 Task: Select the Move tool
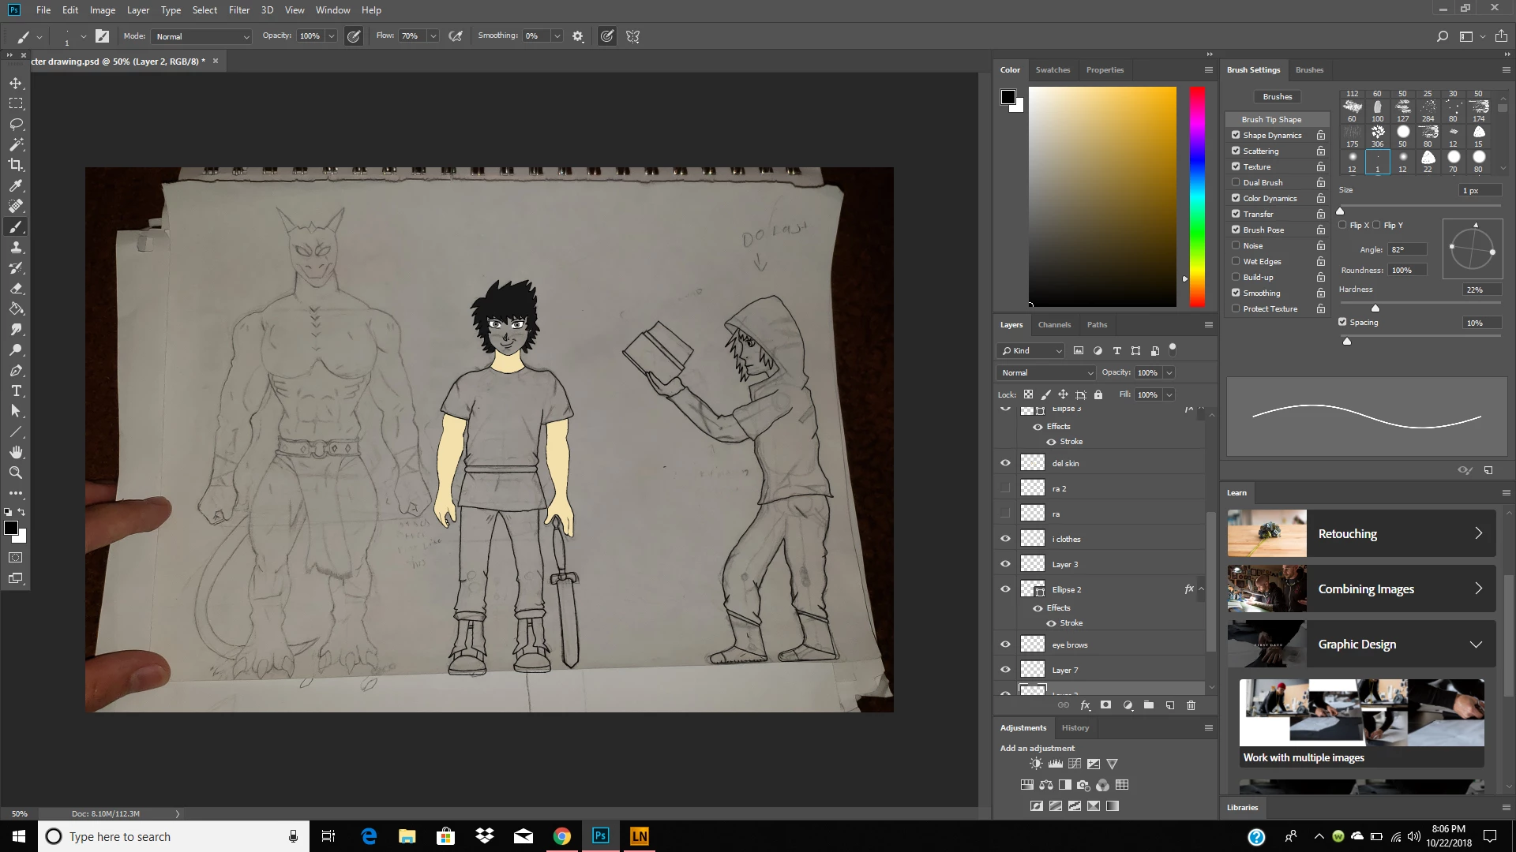click(16, 83)
